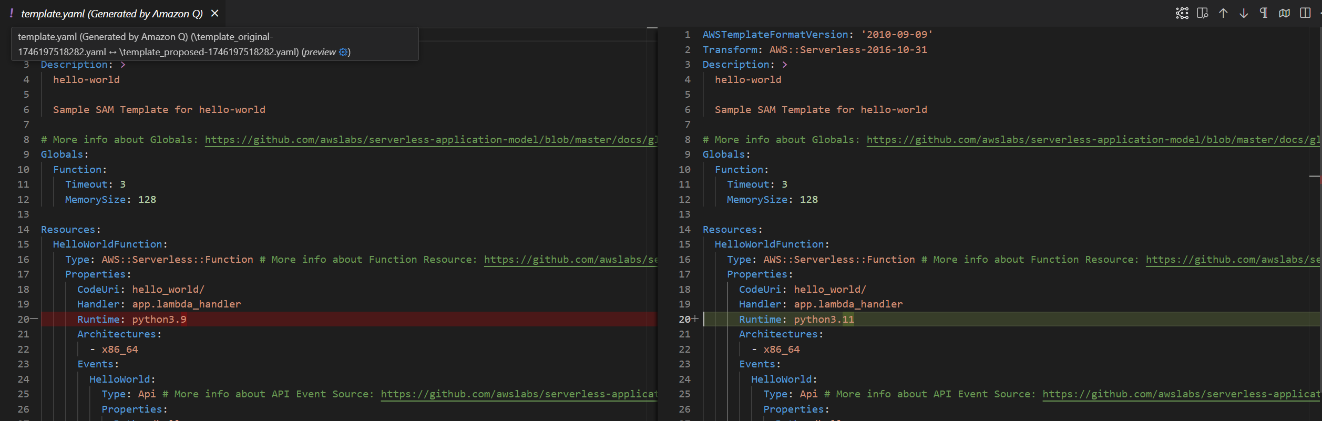Click '- x86_64' in the right pane
The width and height of the screenshot is (1322, 421).
click(x=775, y=349)
